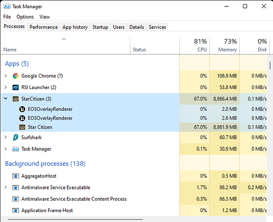
Task: Sort by the Memory column header
Action: pos(225,45)
